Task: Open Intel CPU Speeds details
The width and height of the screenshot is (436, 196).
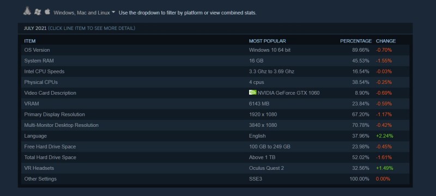Action: 215,71
